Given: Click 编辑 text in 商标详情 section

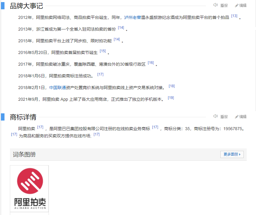Looking at the screenshot, I should click(x=243, y=117).
